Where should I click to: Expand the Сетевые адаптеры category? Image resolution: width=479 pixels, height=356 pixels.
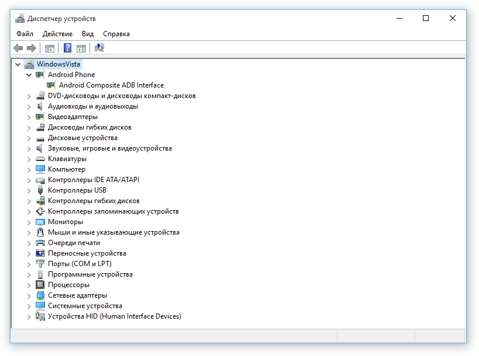point(29,295)
